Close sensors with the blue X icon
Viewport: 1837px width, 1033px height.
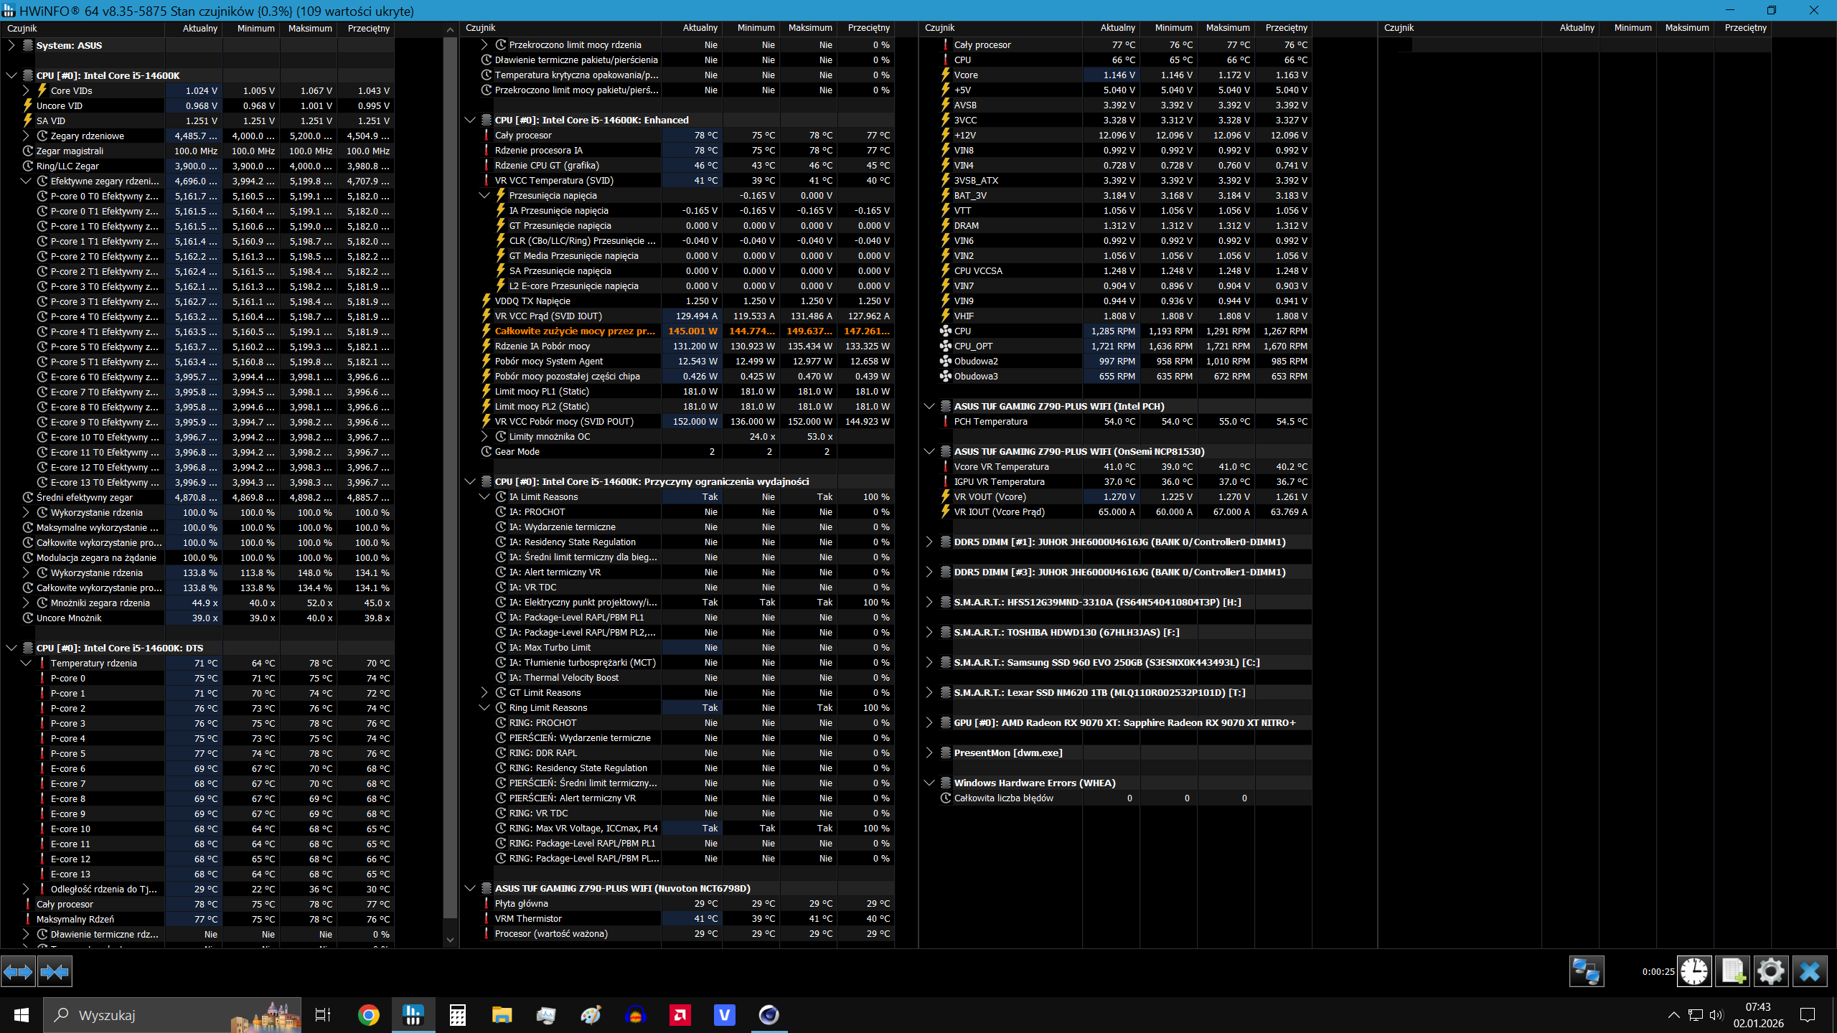pos(1809,972)
